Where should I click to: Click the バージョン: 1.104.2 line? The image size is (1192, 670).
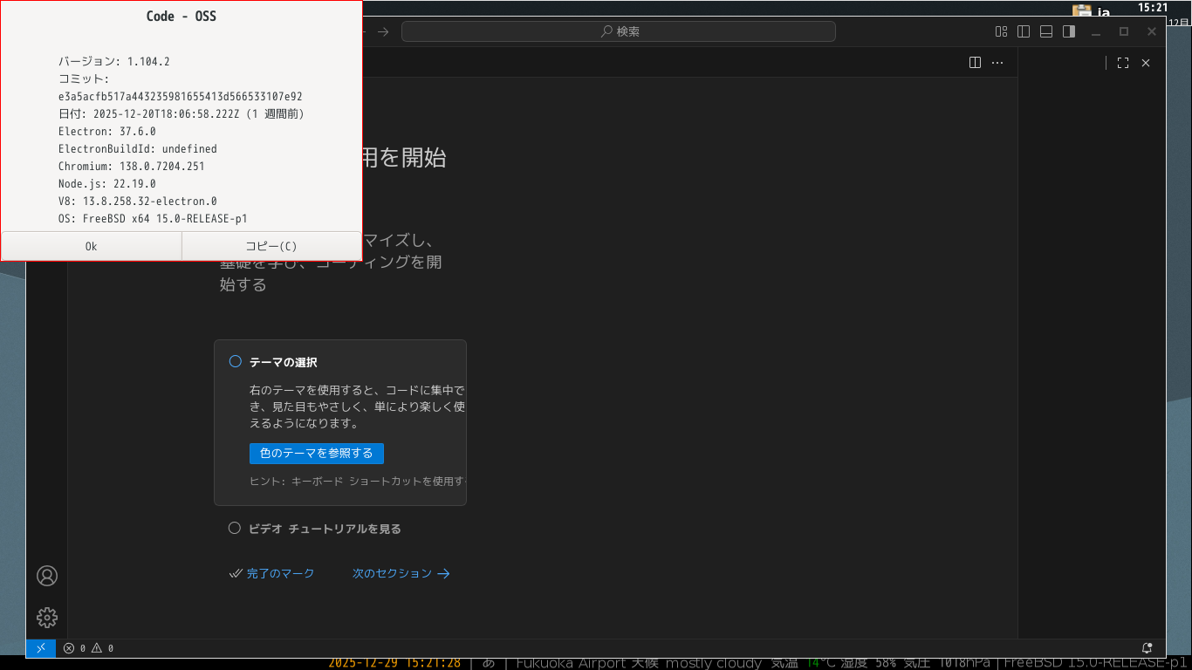pos(113,61)
